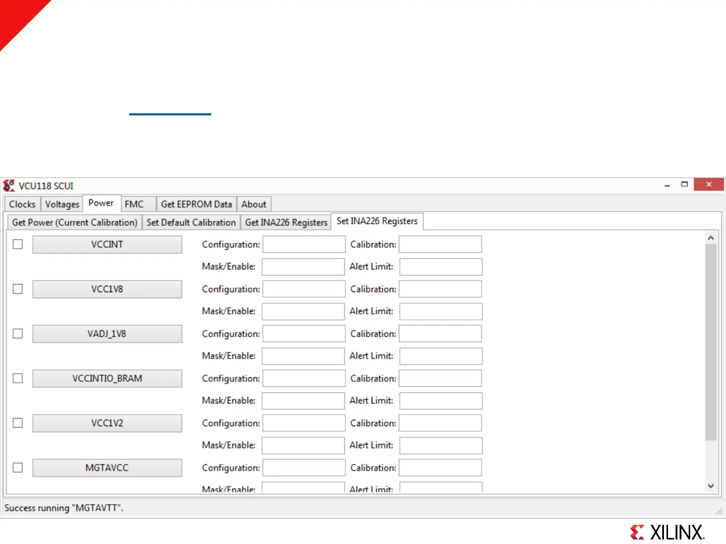
Task: Run the VCC1V8 button
Action: coord(107,289)
